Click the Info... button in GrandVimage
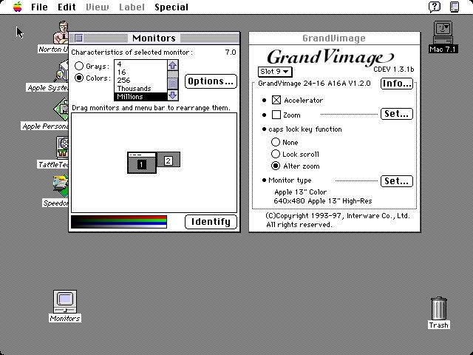Viewport: 473px width, 355px height. coord(397,84)
